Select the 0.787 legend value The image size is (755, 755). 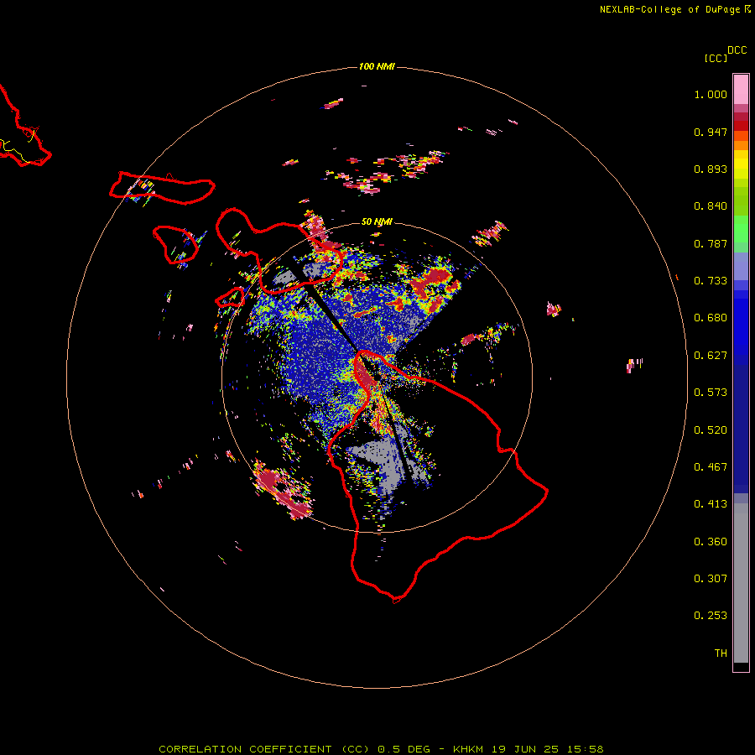711,243
